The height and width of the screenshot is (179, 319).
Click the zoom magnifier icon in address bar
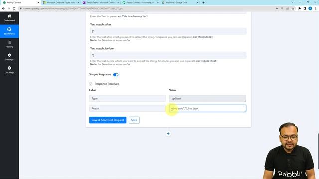(x=282, y=8)
